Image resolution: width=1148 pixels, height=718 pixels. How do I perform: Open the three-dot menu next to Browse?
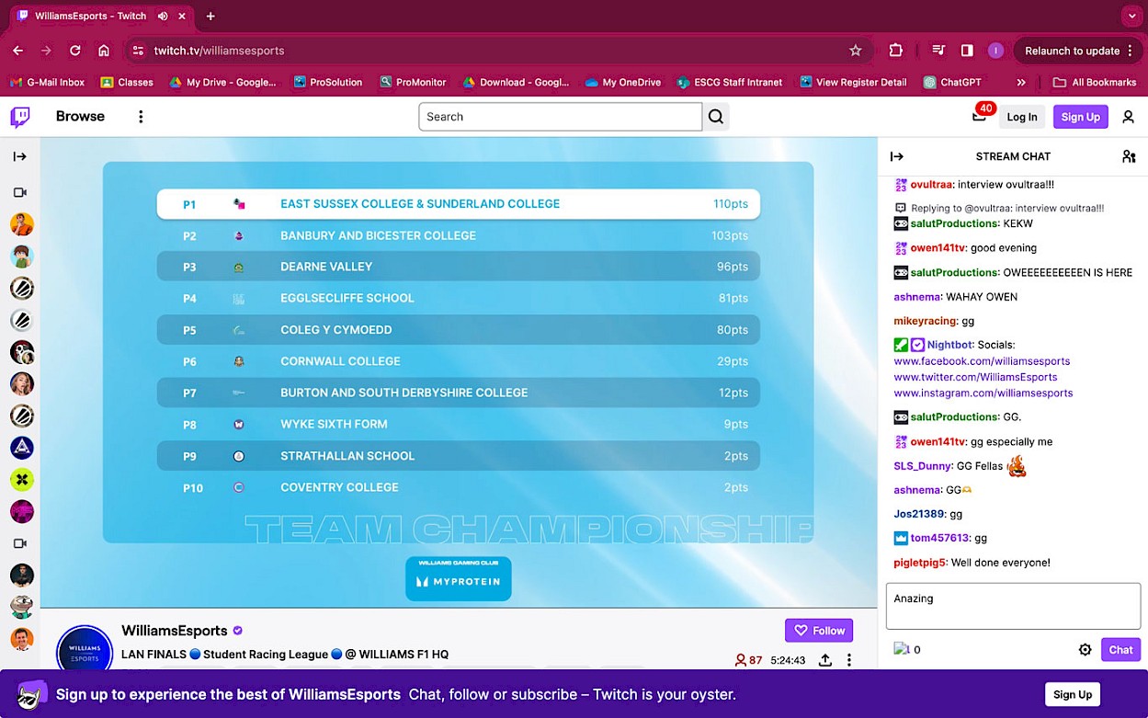tap(141, 117)
